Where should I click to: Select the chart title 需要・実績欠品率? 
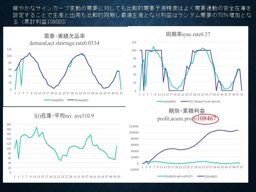(x=64, y=36)
